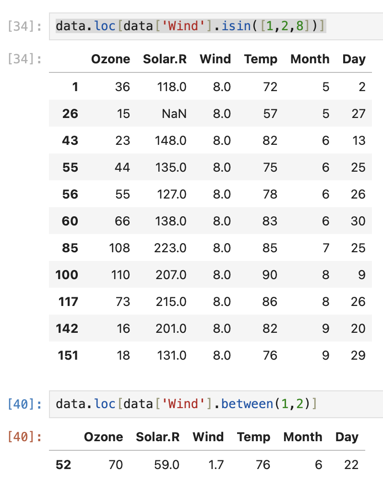Click the Month header in second table
Viewport: 383px width, 493px height.
coord(303,437)
